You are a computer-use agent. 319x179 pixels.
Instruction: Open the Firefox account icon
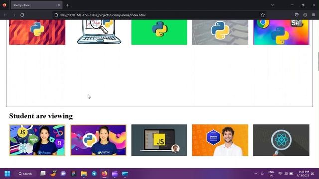[x=305, y=15]
